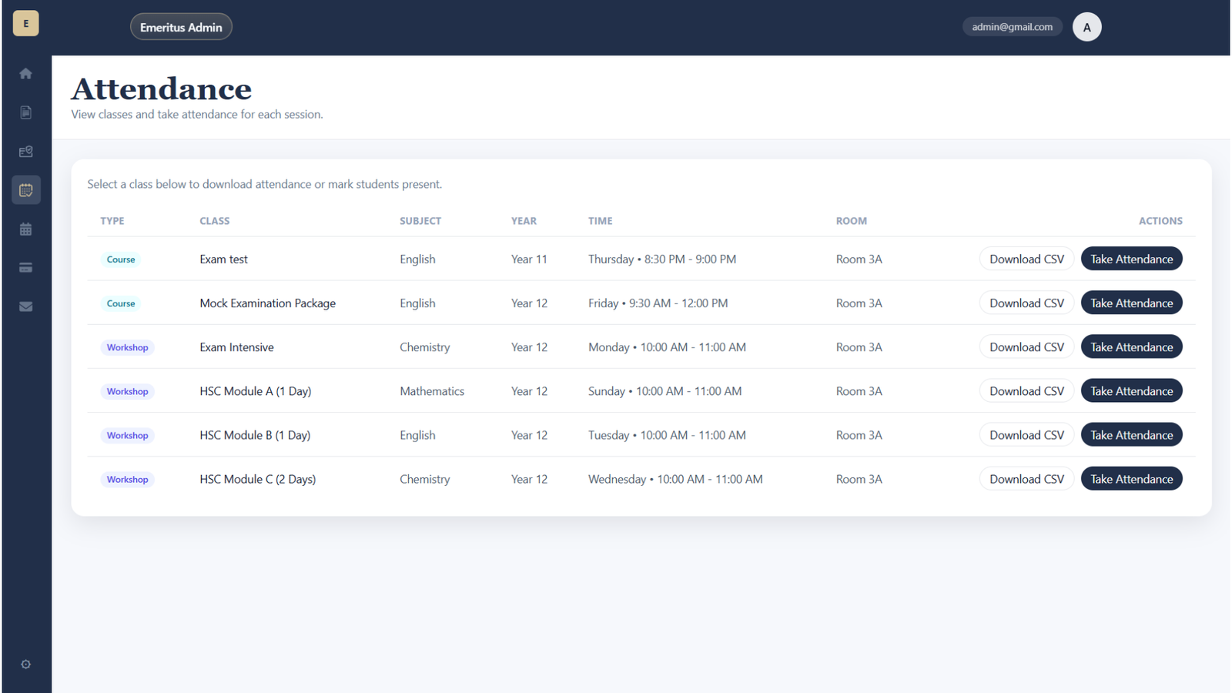Download CSV for HSC Module C

(1026, 479)
